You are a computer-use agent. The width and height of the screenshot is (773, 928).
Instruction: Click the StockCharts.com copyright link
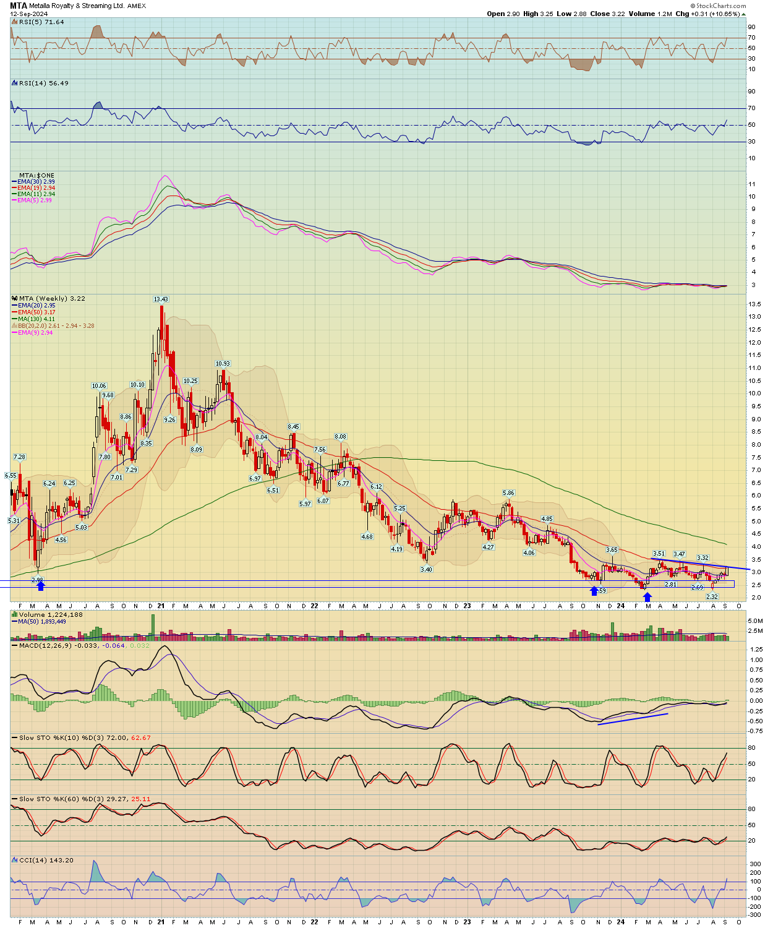point(719,6)
